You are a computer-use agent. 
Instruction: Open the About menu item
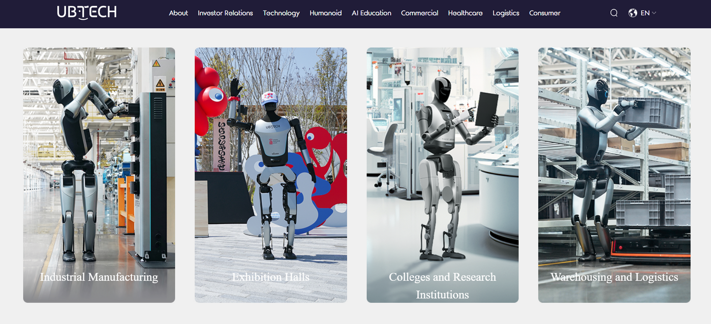click(x=178, y=13)
